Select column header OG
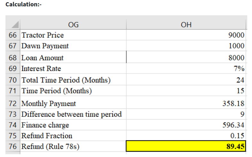252x157 pixels. [73, 25]
